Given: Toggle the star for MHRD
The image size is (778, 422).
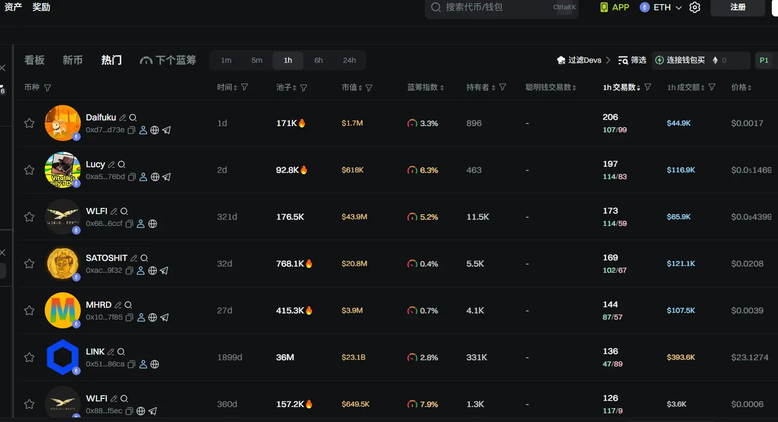Looking at the screenshot, I should [x=29, y=310].
